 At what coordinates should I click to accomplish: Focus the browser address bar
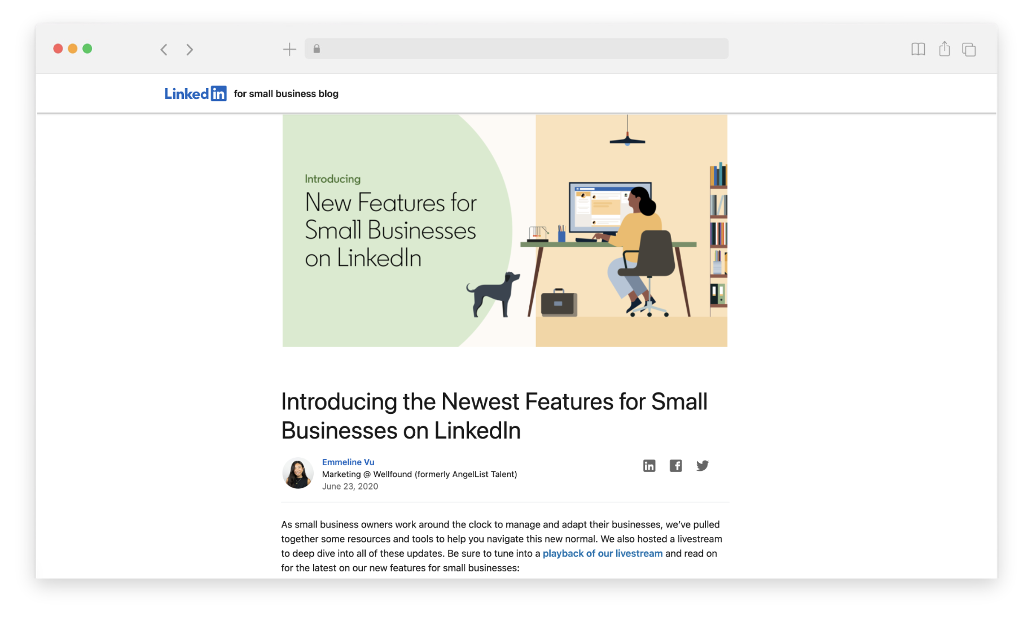(x=516, y=49)
